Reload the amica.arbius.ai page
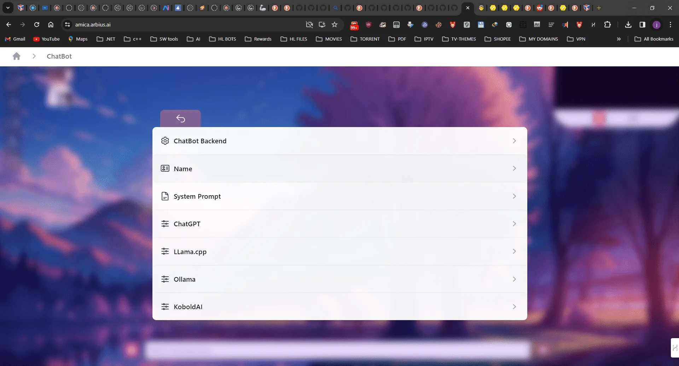 tap(37, 24)
